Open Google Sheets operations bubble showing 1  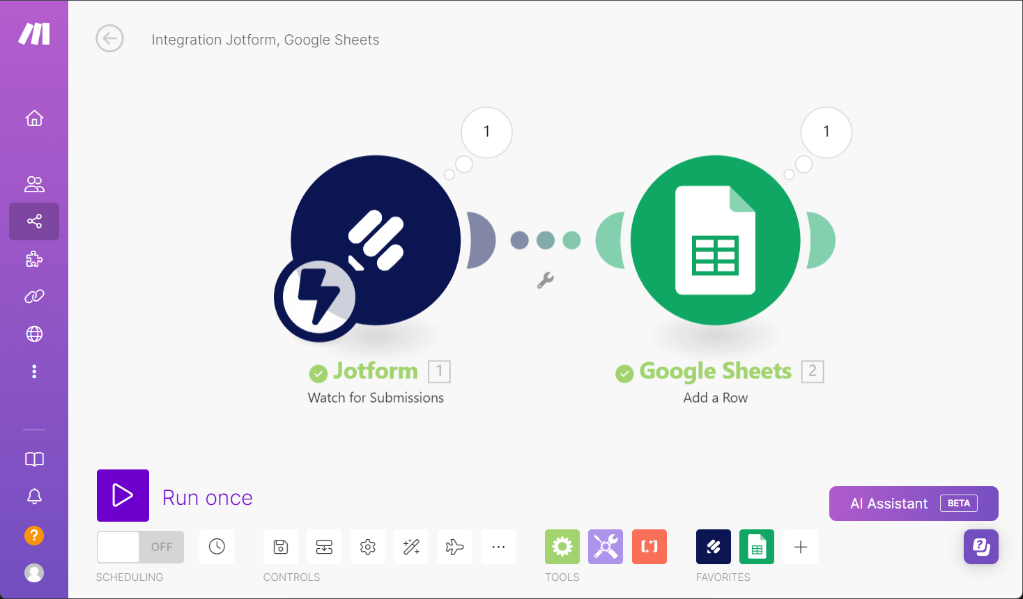[826, 132]
